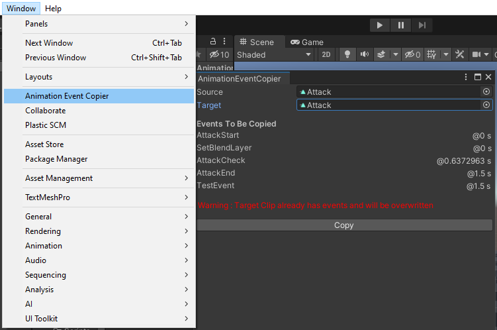497x330 pixels.
Task: Click the Step frame button
Action: click(x=422, y=25)
